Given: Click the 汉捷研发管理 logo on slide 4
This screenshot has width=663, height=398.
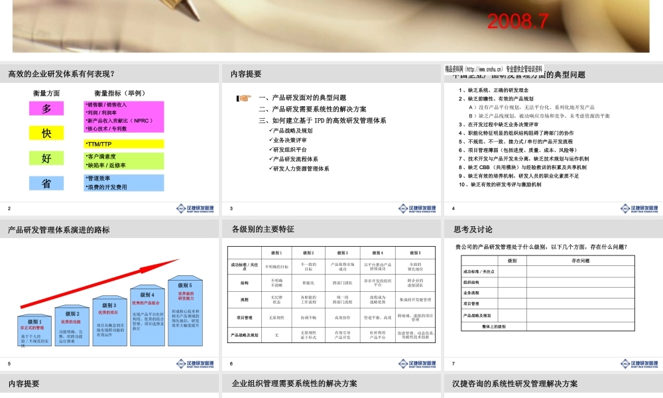Looking at the screenshot, I should 639,208.
